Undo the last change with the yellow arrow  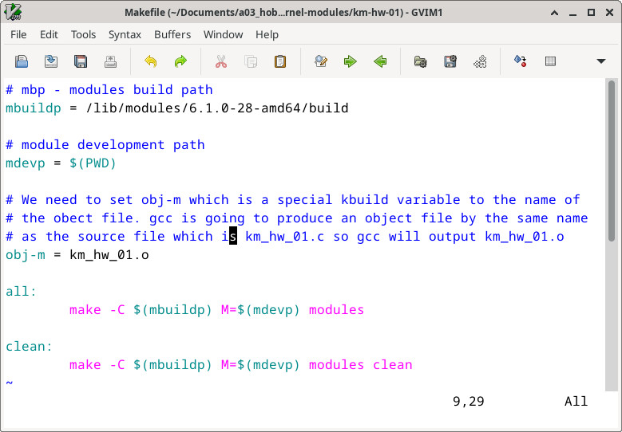click(x=151, y=61)
